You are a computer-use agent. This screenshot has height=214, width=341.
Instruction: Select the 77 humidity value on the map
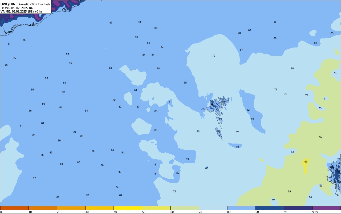(276, 90)
